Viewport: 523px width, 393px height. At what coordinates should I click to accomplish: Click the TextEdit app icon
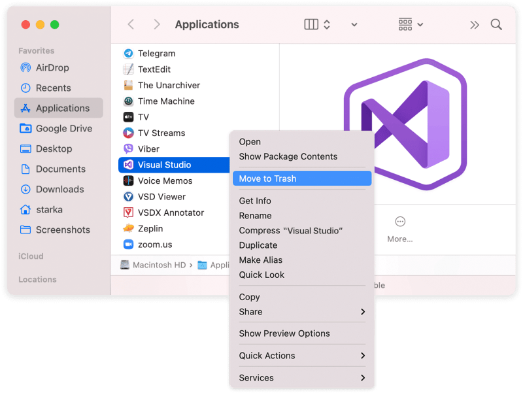click(127, 69)
